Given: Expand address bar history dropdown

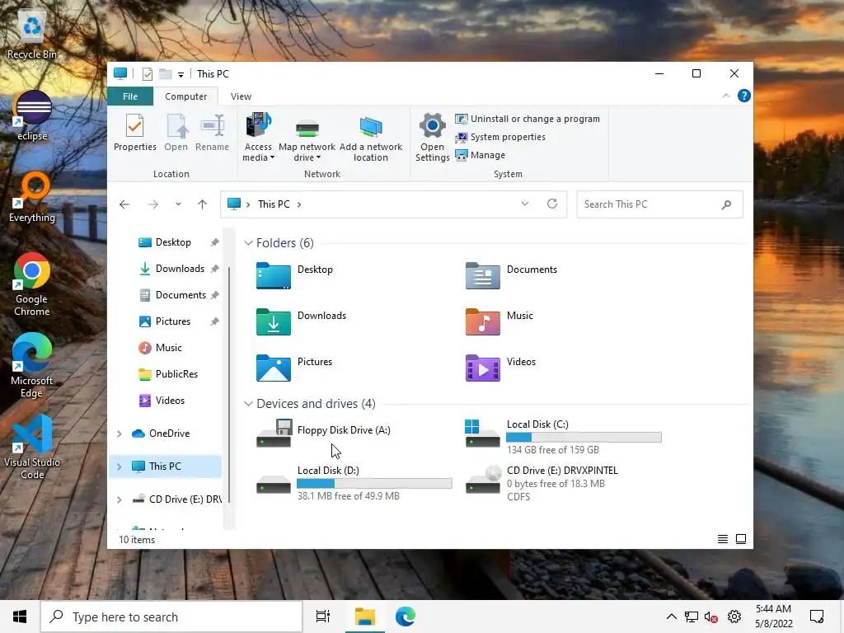Looking at the screenshot, I should click(x=525, y=204).
